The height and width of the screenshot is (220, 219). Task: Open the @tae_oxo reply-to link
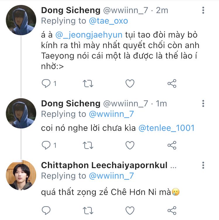point(107,21)
